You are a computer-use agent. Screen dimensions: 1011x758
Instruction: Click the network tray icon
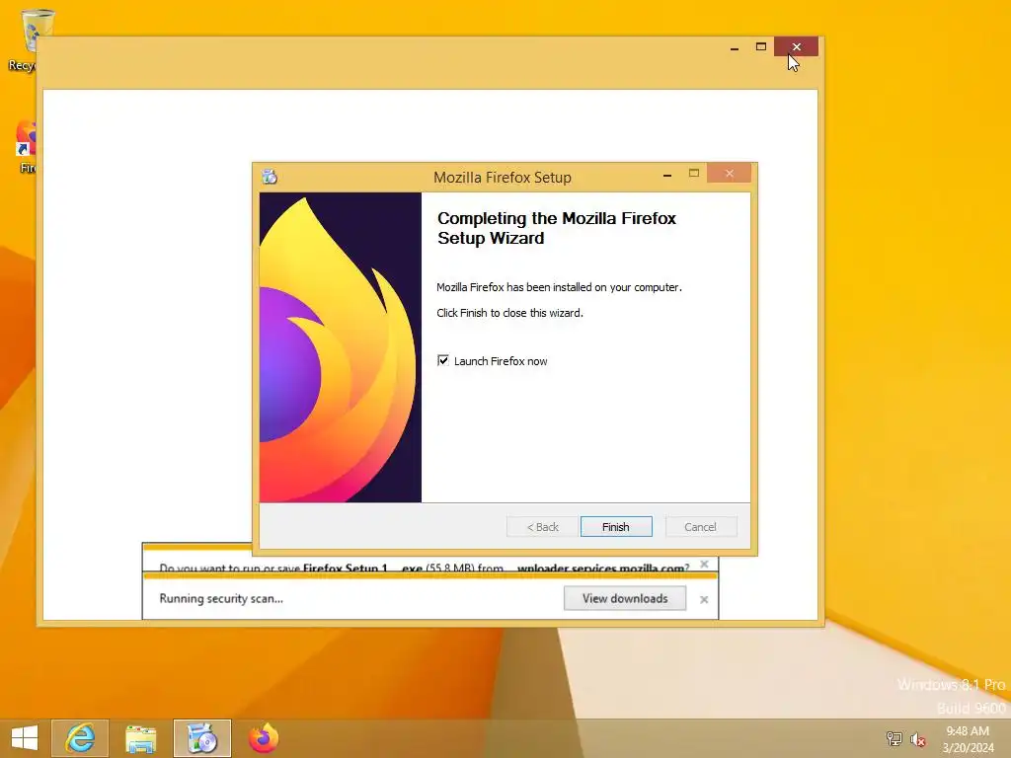[894, 738]
